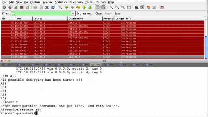Go forward in packet history (right arrow)

[x=72, y=7]
